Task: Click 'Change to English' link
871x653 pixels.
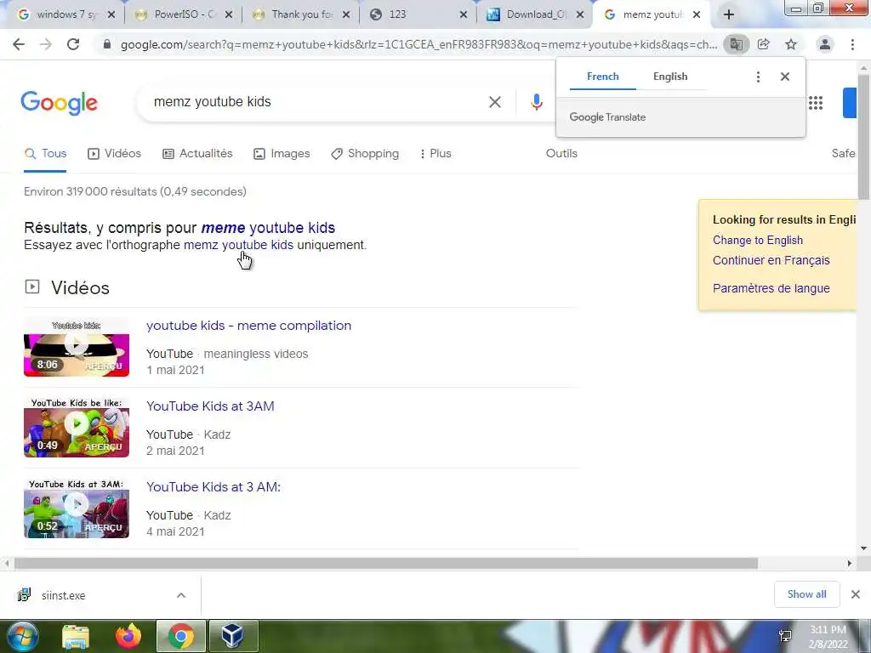Action: coord(758,241)
